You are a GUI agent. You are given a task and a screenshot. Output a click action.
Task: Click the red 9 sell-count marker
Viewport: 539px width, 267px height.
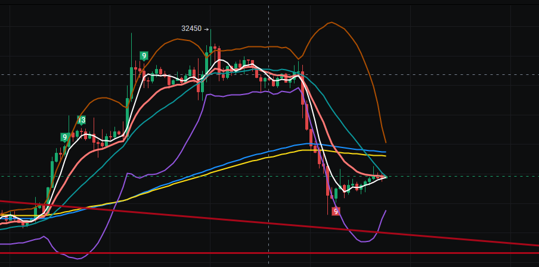click(336, 212)
